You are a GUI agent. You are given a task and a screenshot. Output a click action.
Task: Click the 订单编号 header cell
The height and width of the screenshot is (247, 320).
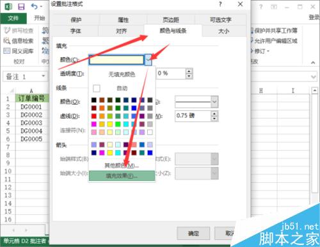click(x=32, y=99)
